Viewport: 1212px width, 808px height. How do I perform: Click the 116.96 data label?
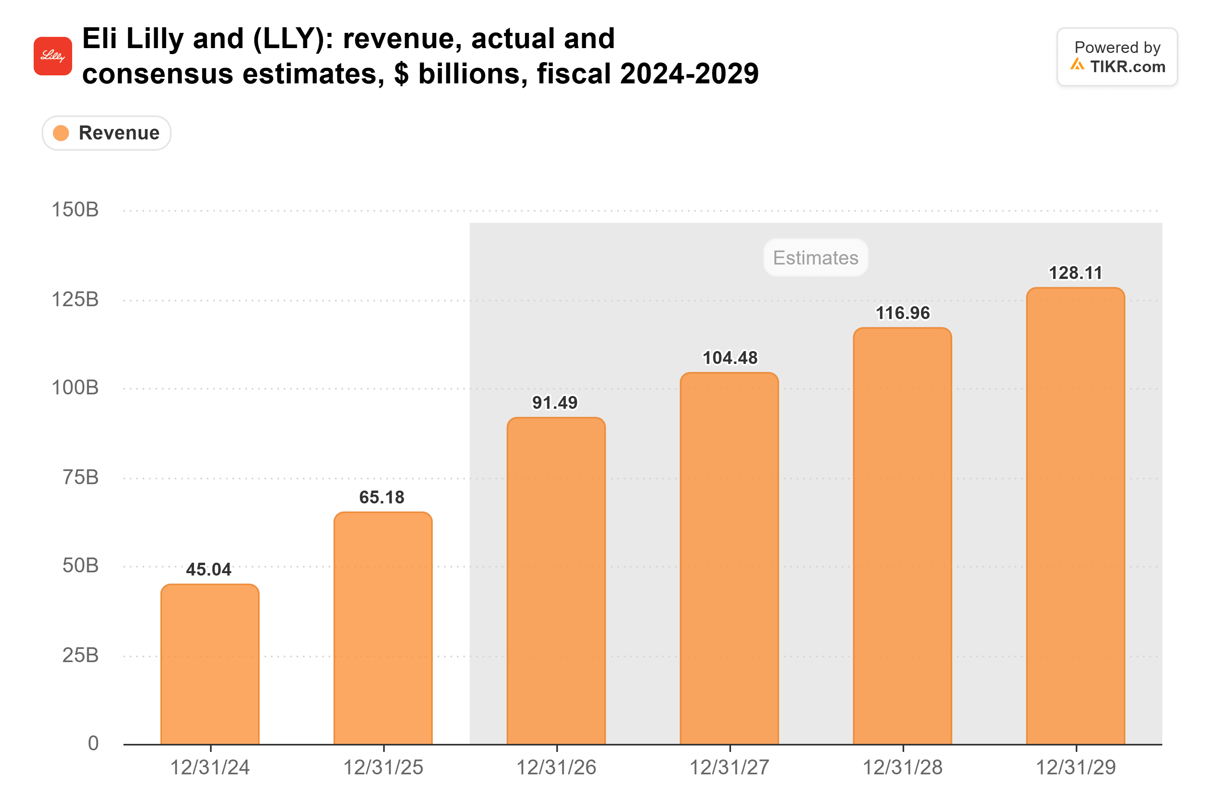pos(903,313)
